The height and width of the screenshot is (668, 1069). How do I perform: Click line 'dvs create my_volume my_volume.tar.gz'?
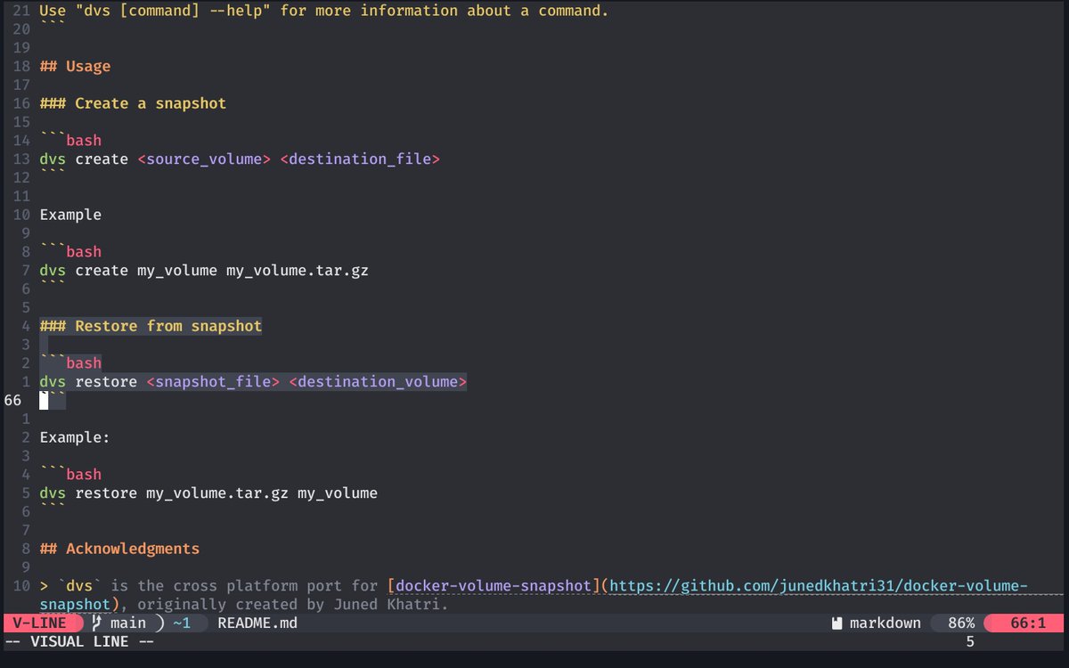(x=204, y=270)
